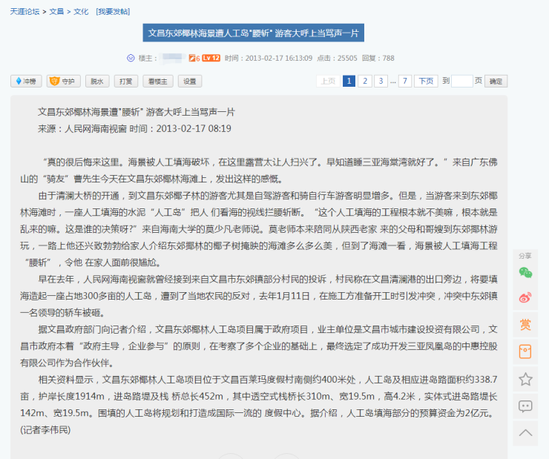This screenshot has width=549, height=459.
Task: Share the post to Weibo icon
Action: pyautogui.click(x=525, y=297)
